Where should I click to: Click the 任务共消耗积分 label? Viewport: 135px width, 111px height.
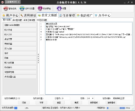(12, 98)
